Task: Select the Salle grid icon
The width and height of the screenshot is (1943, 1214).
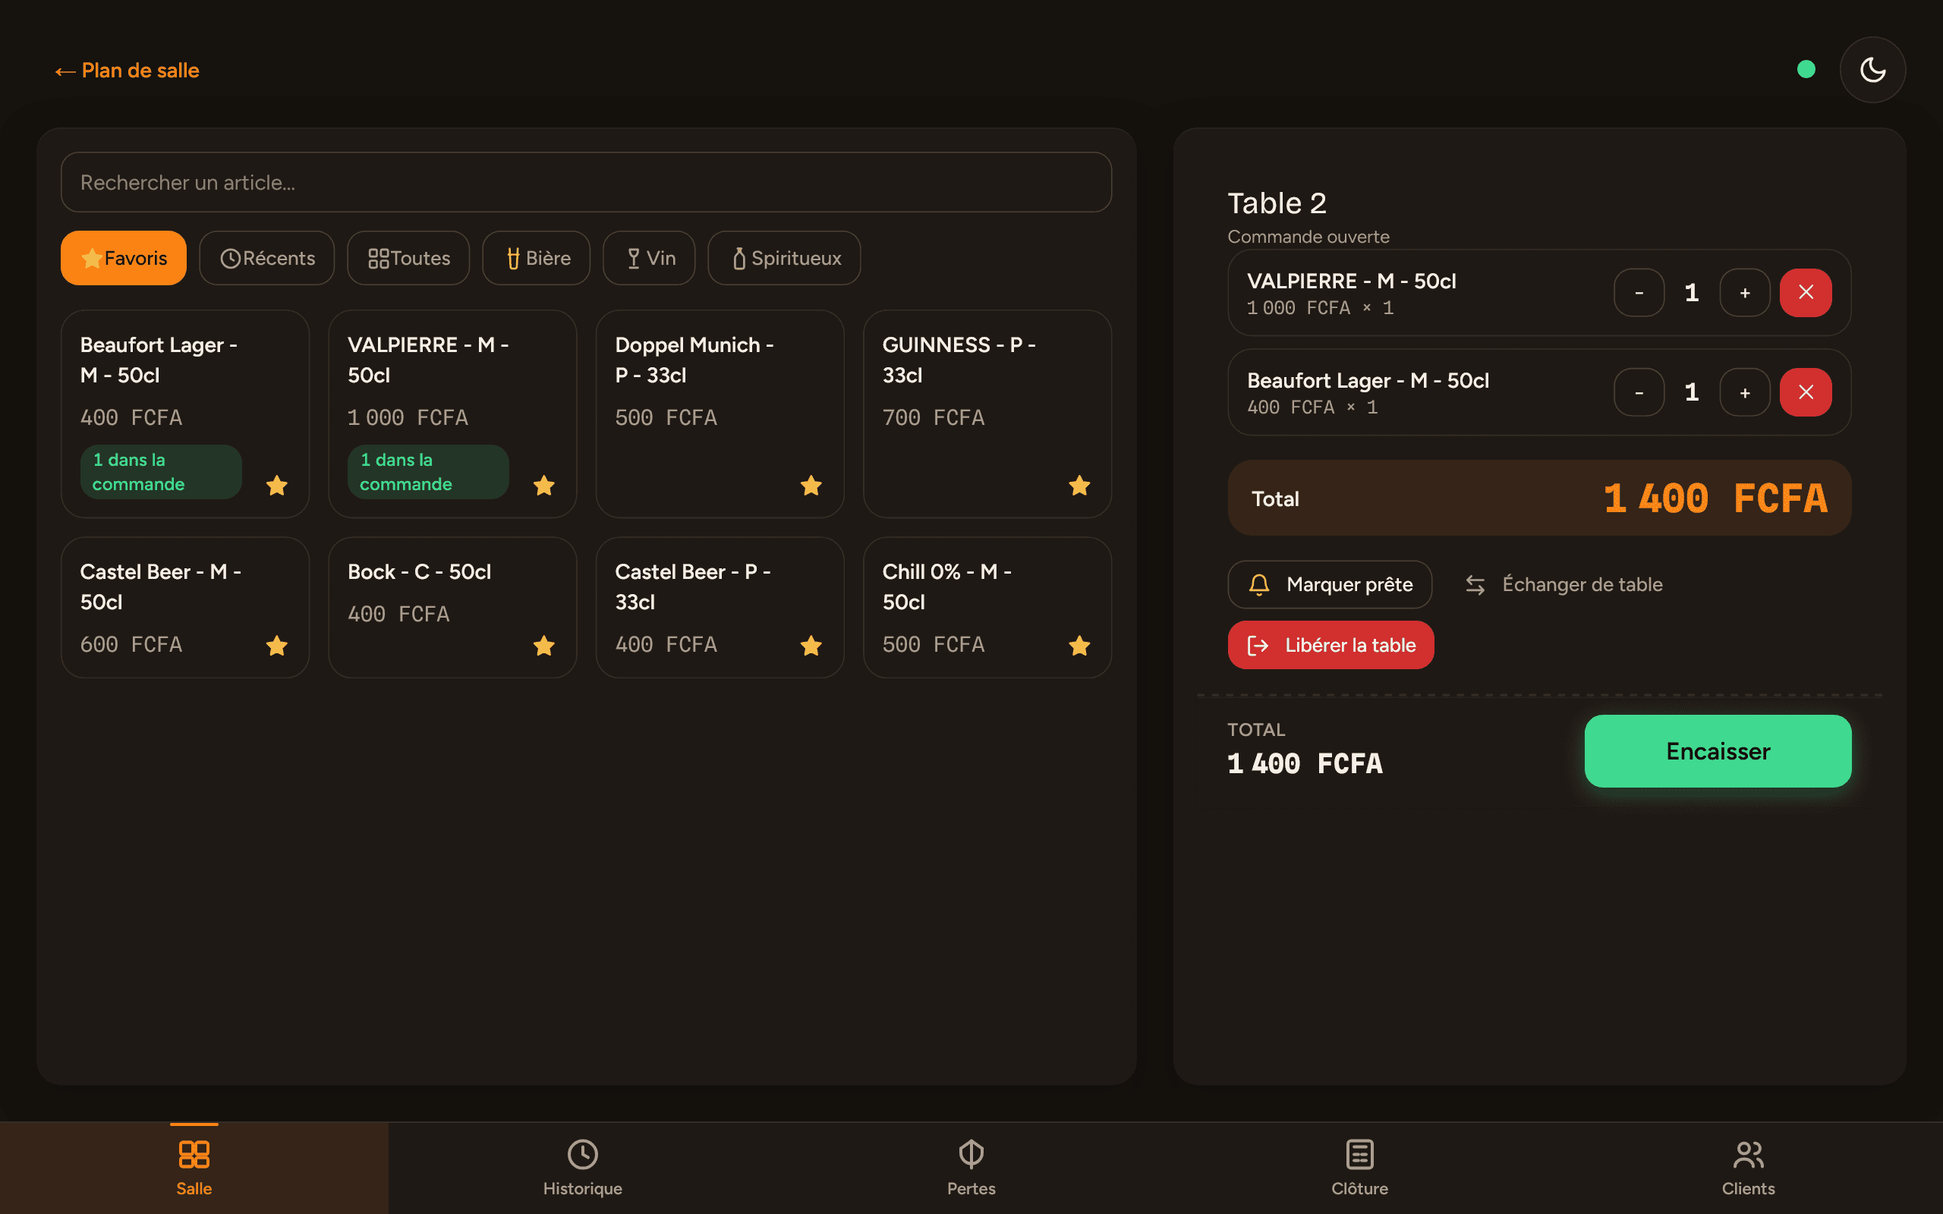Action: point(194,1155)
